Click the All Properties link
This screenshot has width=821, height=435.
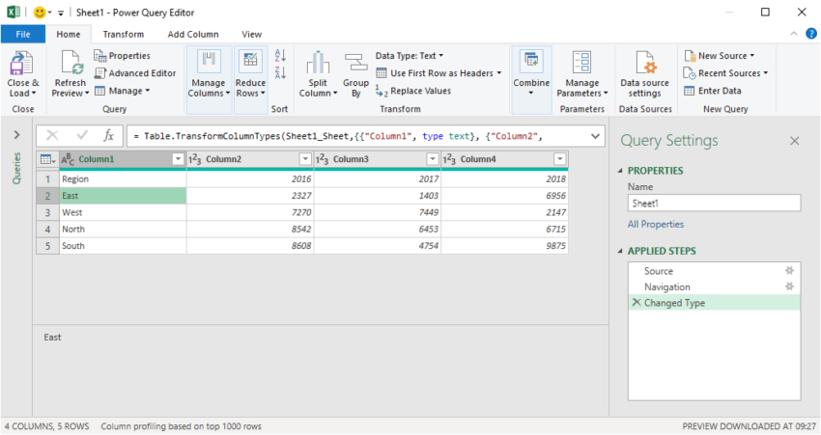pos(655,224)
